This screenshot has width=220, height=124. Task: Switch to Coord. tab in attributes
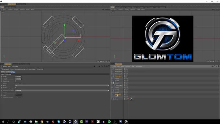click(x=7, y=72)
